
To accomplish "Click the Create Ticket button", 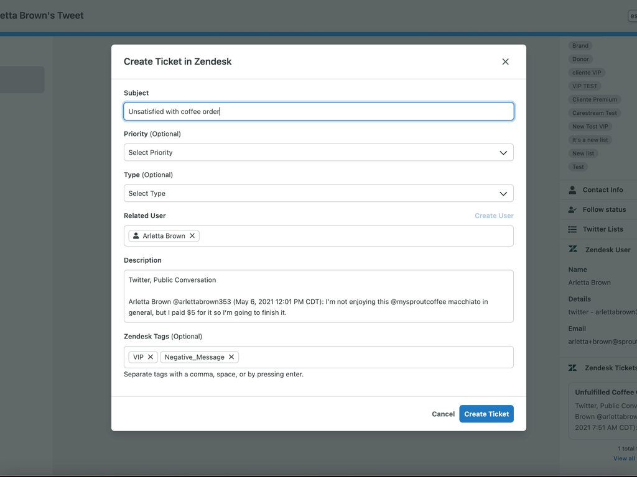I will [x=486, y=414].
